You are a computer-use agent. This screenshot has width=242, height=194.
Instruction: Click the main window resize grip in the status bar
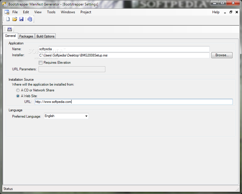click(237, 189)
